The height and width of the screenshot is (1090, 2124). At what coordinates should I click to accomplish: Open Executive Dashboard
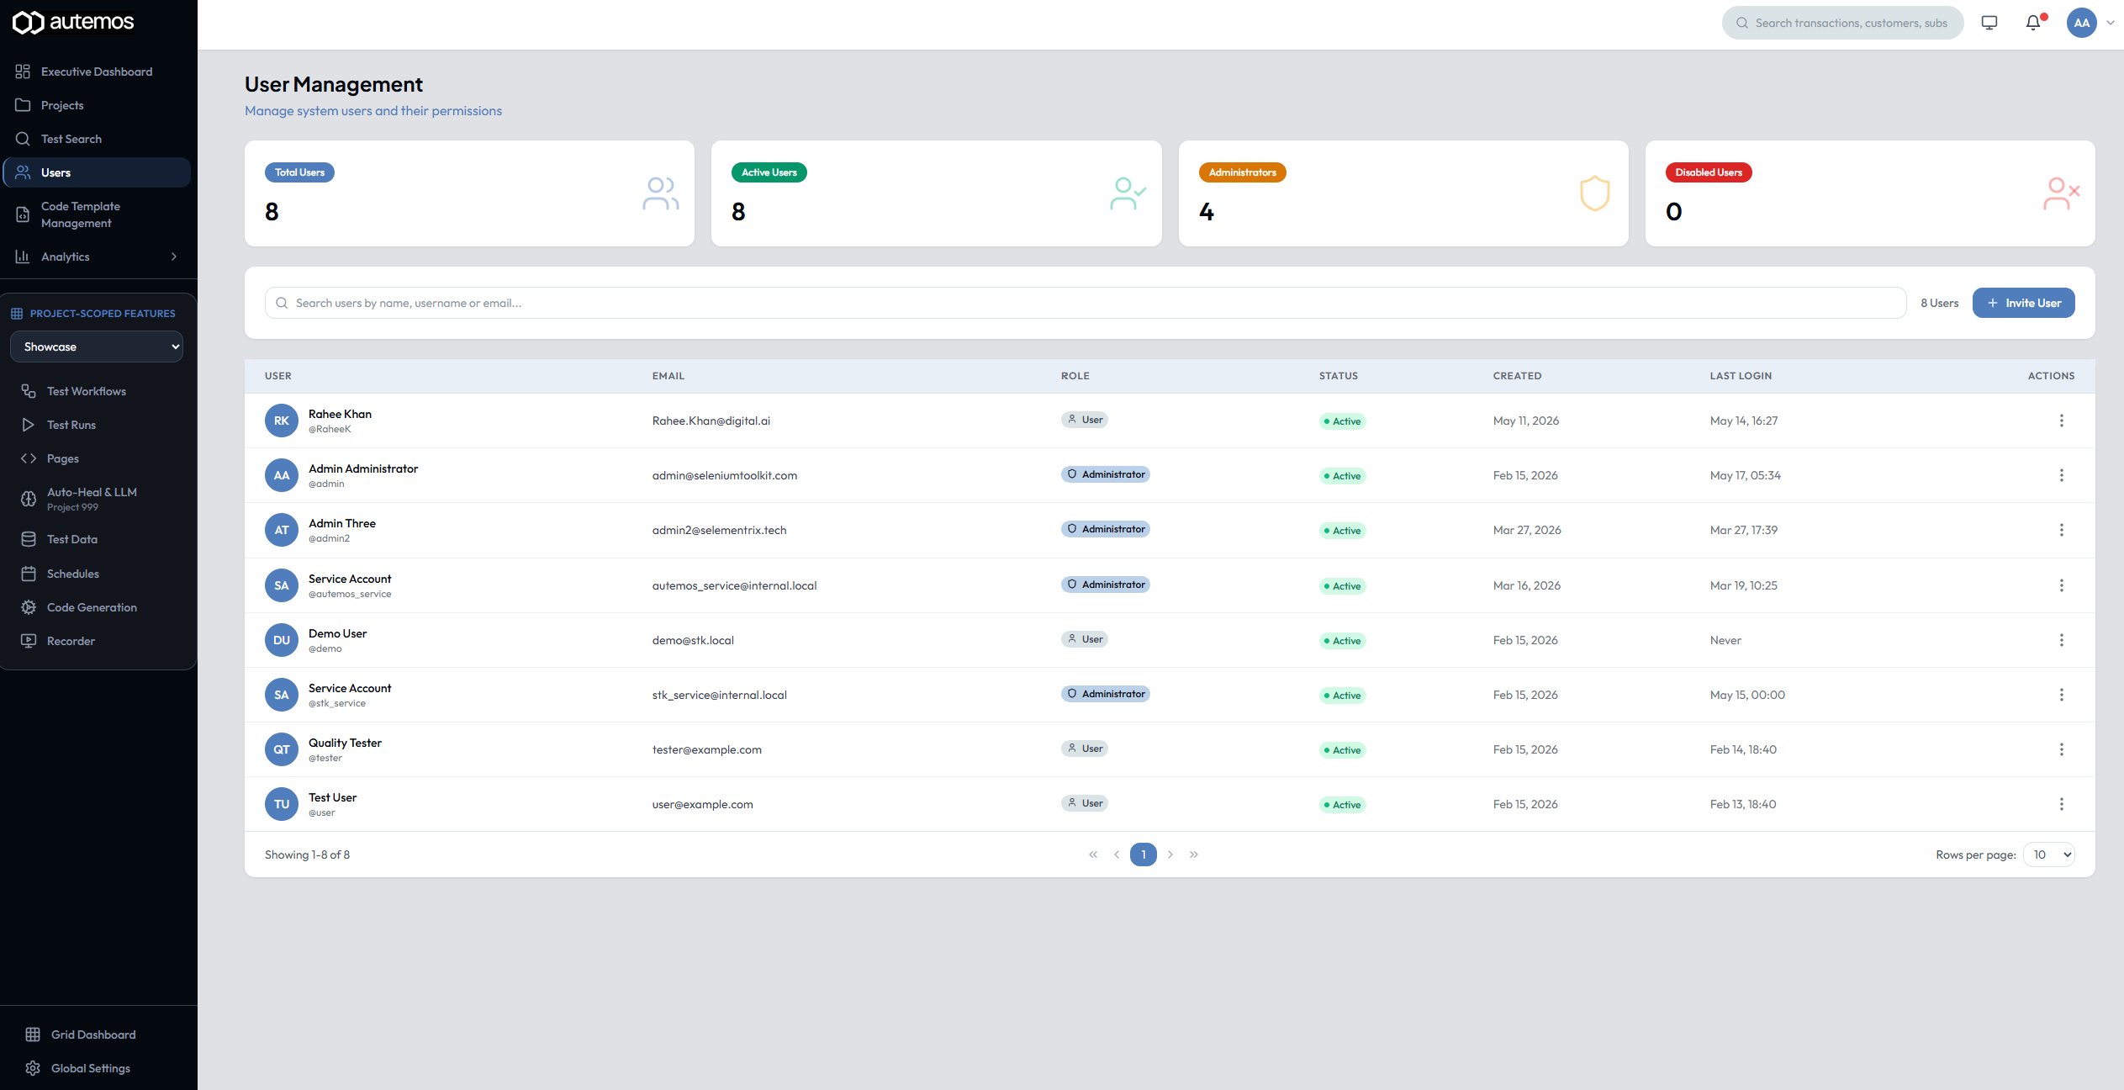pyautogui.click(x=98, y=71)
